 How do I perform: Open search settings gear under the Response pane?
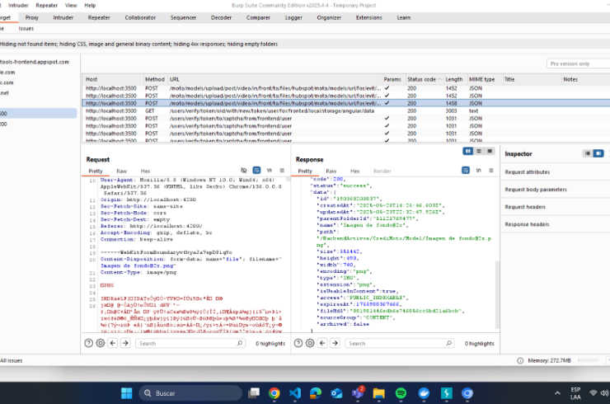point(310,343)
